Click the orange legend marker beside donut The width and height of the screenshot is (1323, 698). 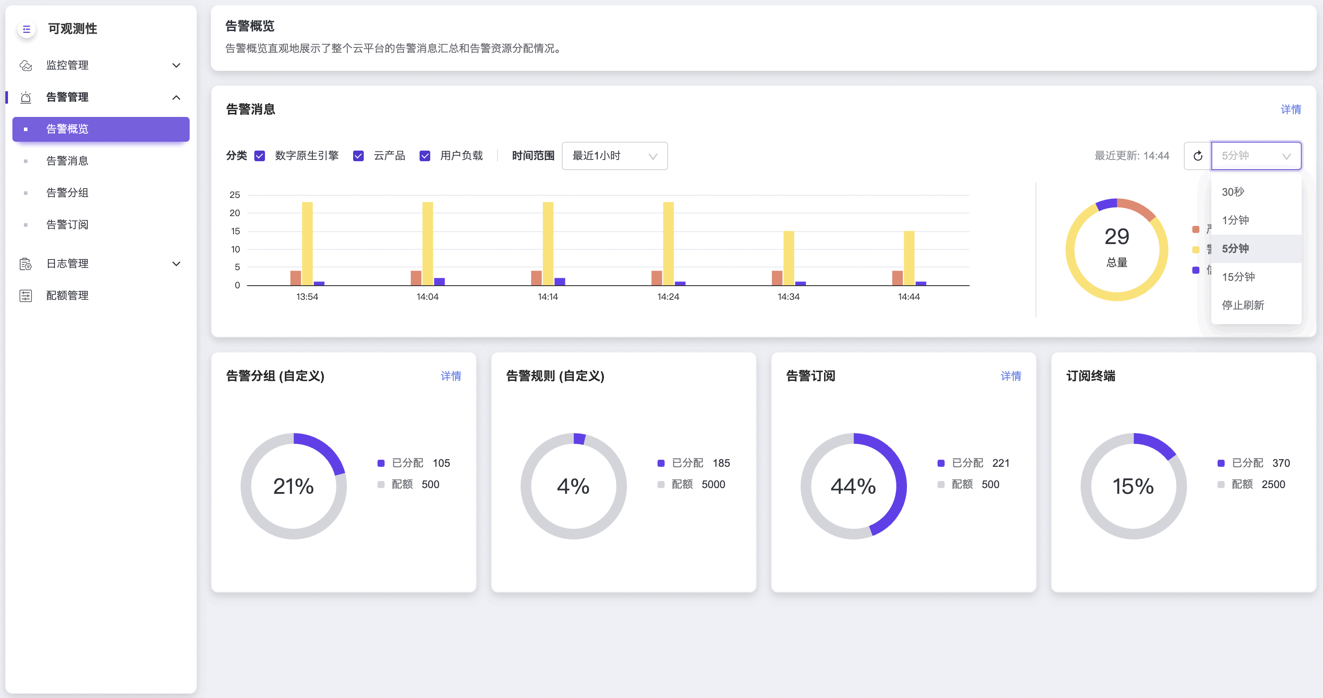click(x=1196, y=229)
